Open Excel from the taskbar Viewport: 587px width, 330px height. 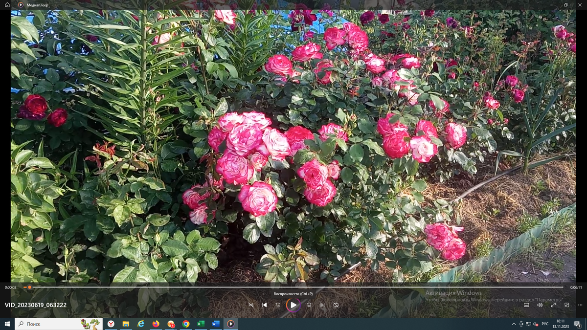(x=201, y=324)
